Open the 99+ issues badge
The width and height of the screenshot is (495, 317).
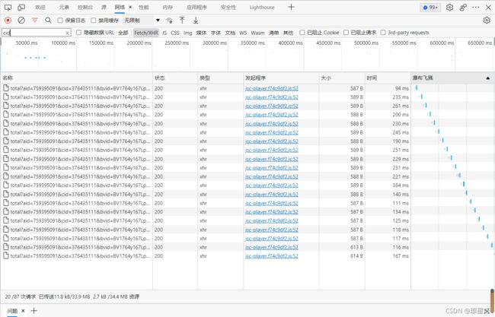[430, 8]
